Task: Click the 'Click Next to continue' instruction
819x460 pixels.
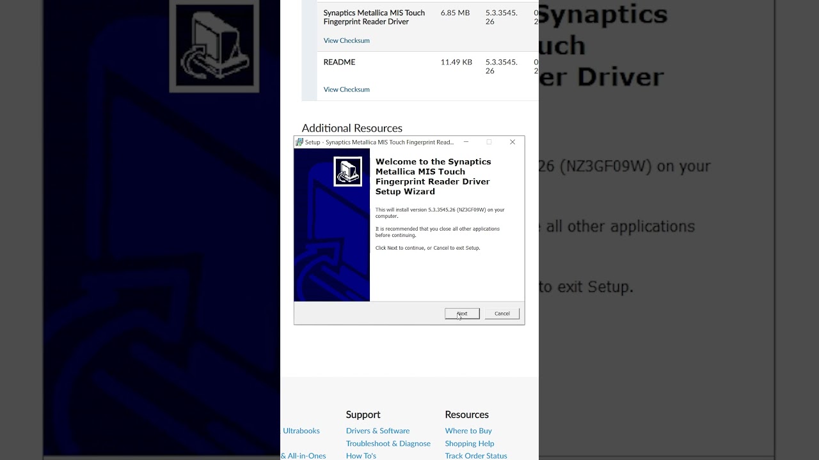Action: pyautogui.click(x=427, y=248)
